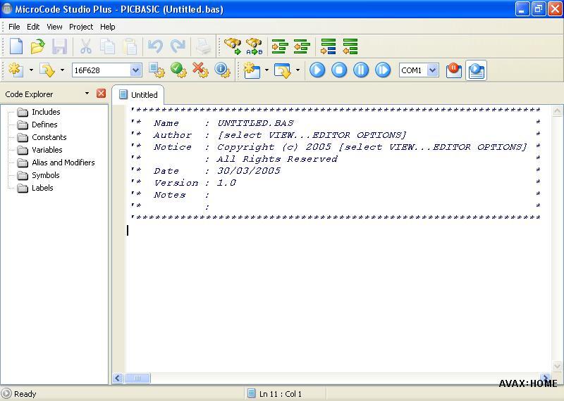This screenshot has height=401, width=564.
Task: Open Find with the binoculars icon
Action: pos(233,46)
